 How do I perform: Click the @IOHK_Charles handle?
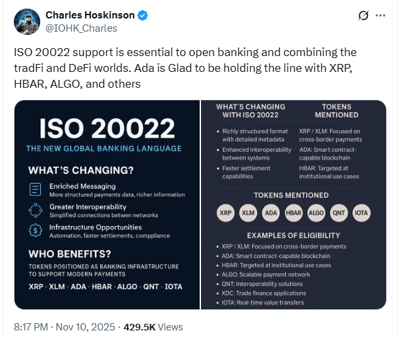[x=81, y=28]
